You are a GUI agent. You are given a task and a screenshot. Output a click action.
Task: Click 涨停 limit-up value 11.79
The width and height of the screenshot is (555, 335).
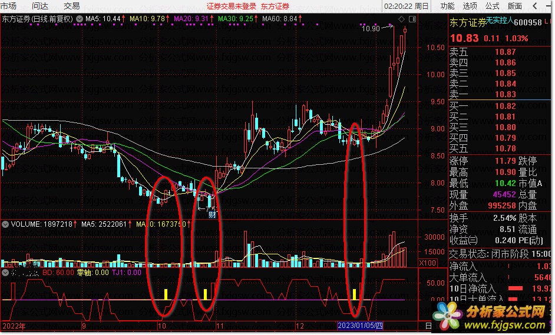(x=505, y=161)
